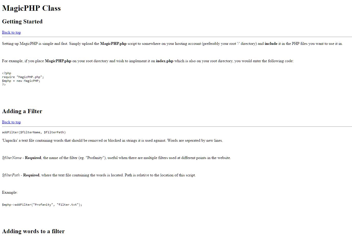
Task: Click the italic $filterName parameter name
Action: [x=12, y=158]
